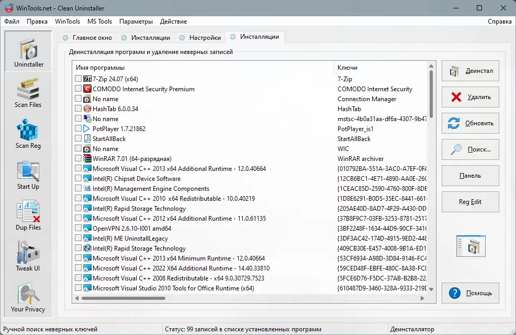Open the WinTools menu

point(68,21)
